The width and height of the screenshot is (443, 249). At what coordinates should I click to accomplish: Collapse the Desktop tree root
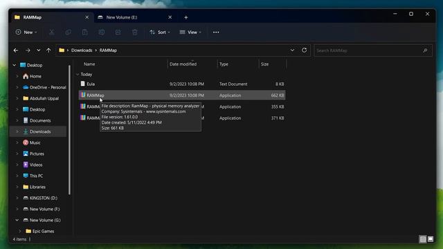coord(14,65)
